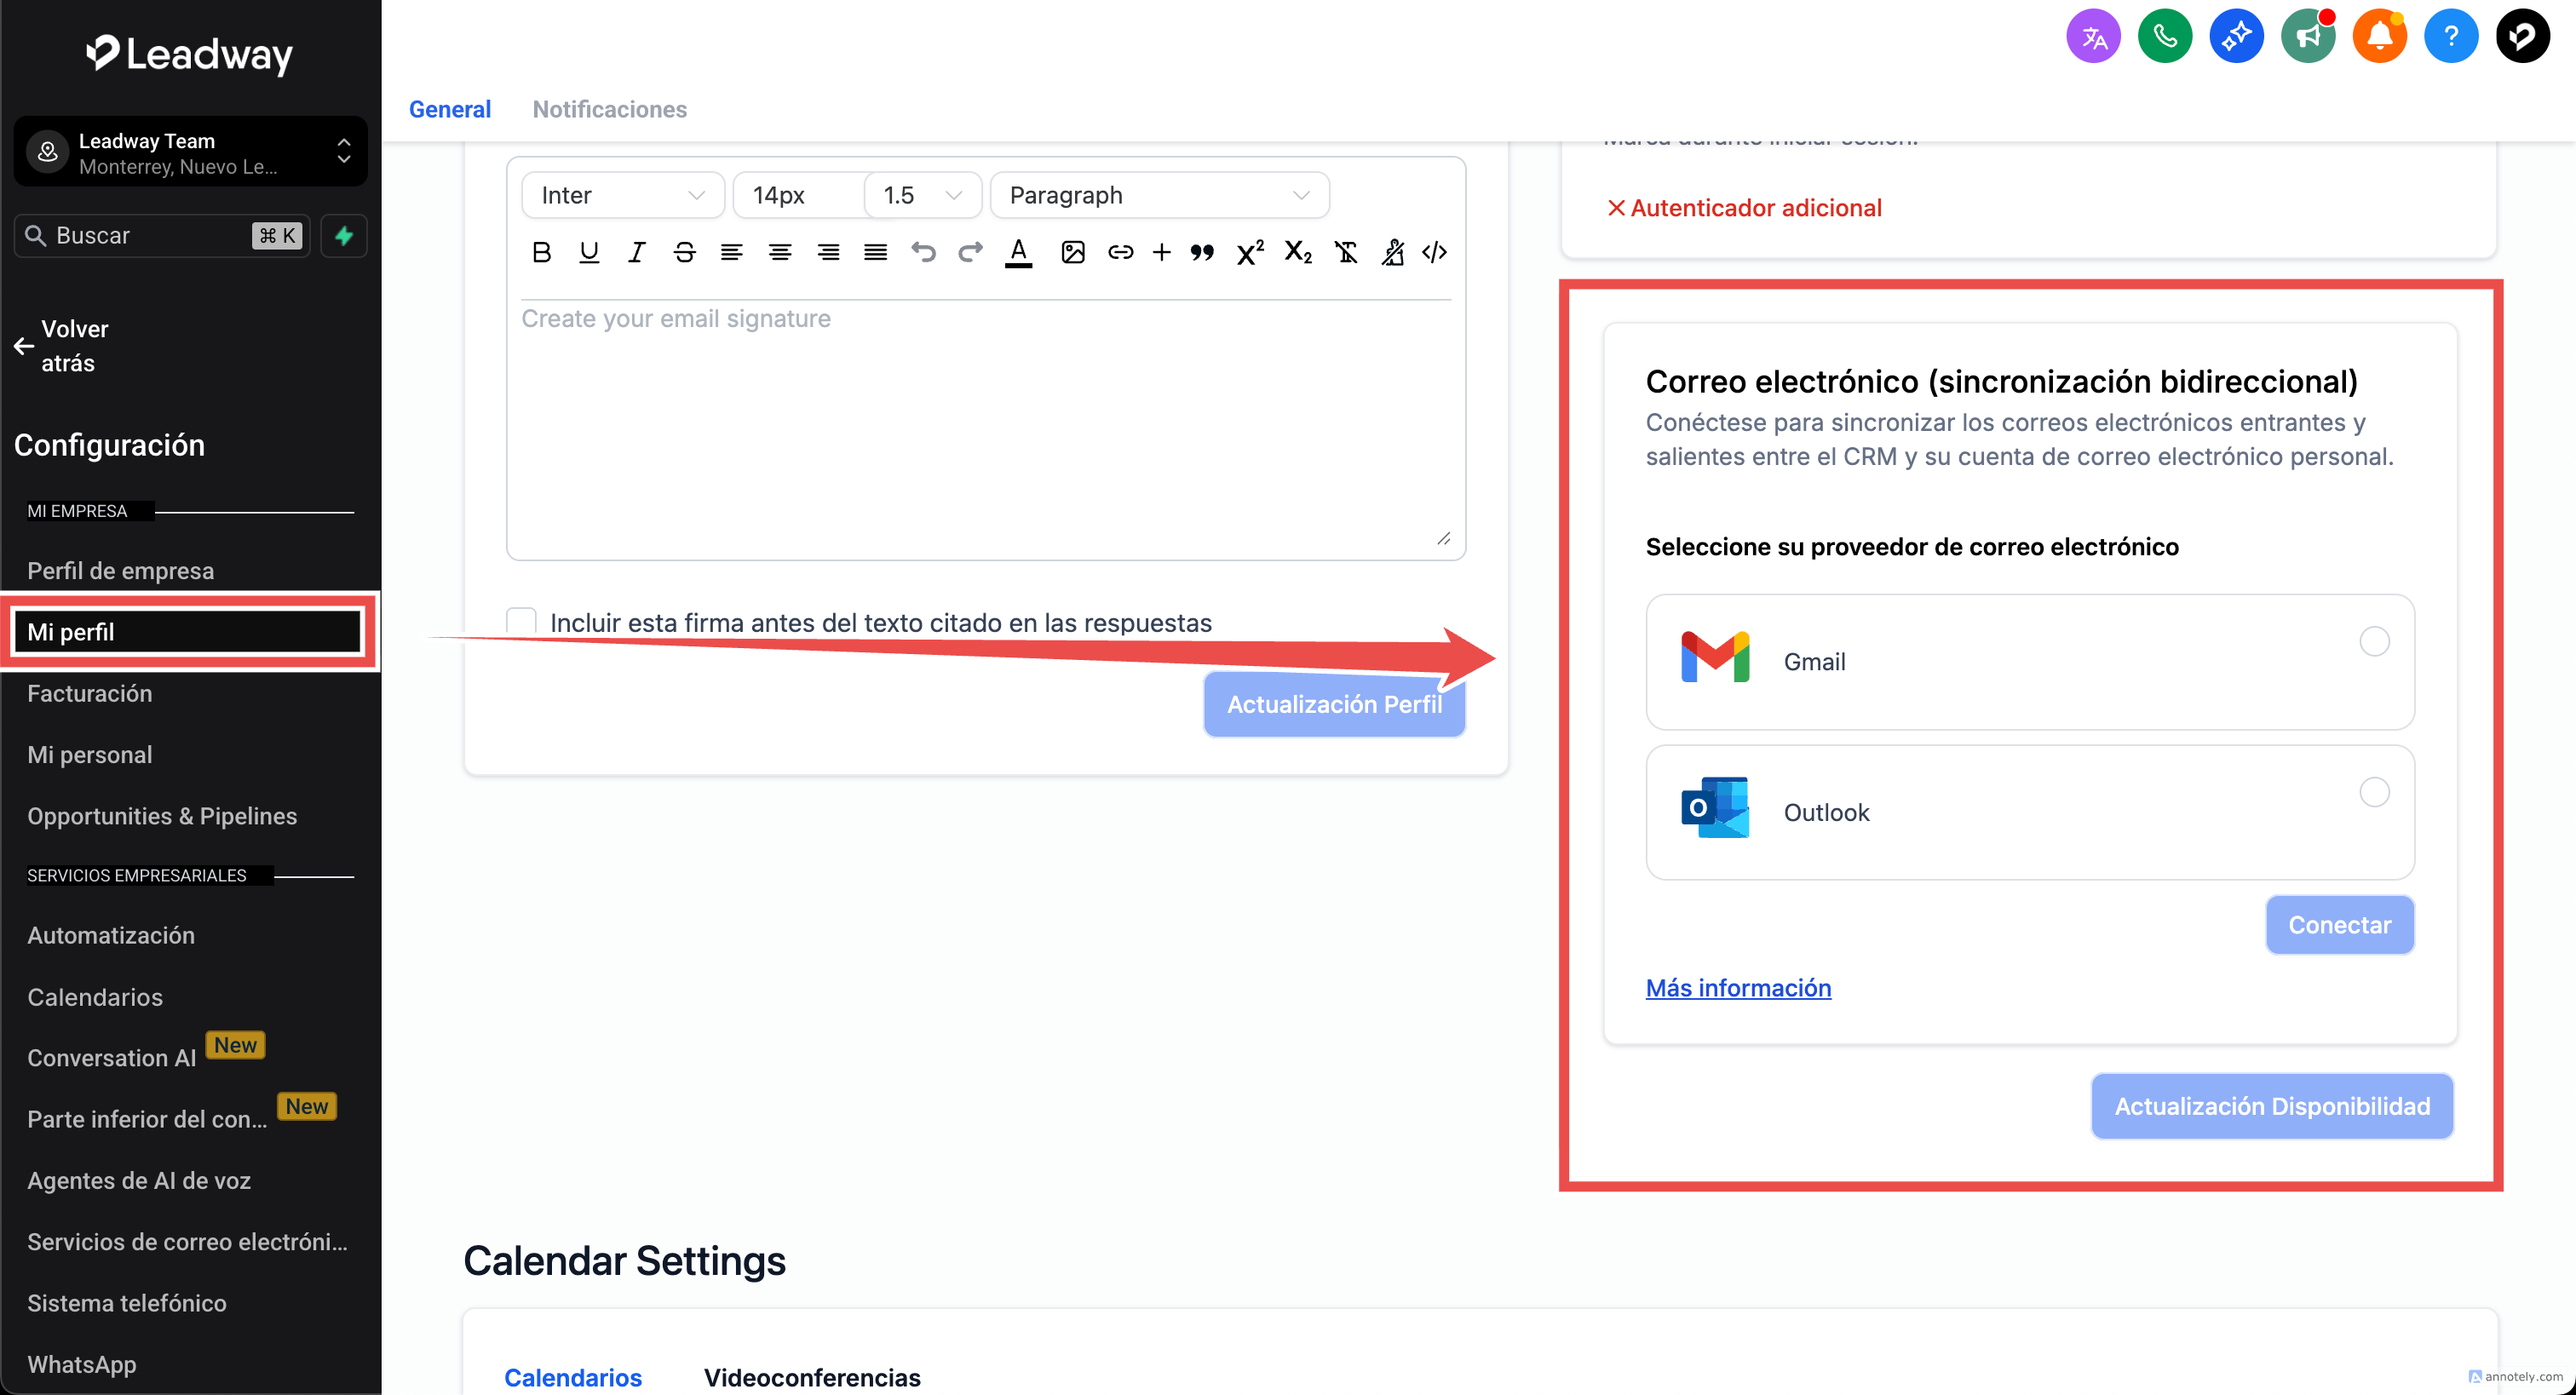2576x1395 pixels.
Task: Click the strikethrough formatting icon
Action: [x=684, y=252]
